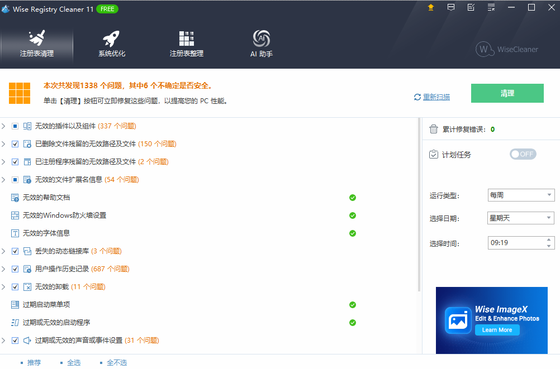This screenshot has width=560, height=369.
Task: Open the main menu list icon
Action: click(490, 8)
